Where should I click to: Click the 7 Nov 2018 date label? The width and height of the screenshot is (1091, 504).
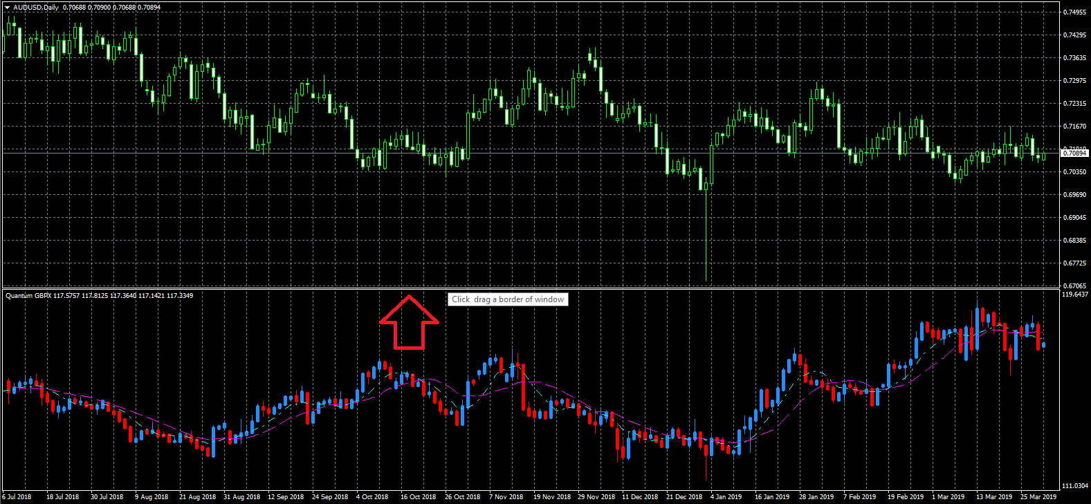click(506, 496)
